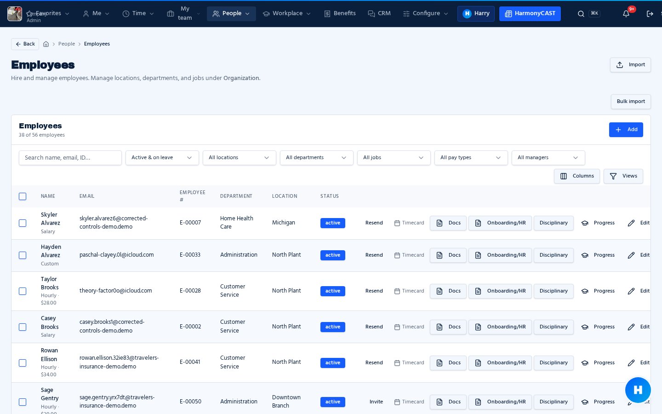Image resolution: width=662 pixels, height=414 pixels.
Task: Open the All departments filter
Action: click(x=317, y=158)
